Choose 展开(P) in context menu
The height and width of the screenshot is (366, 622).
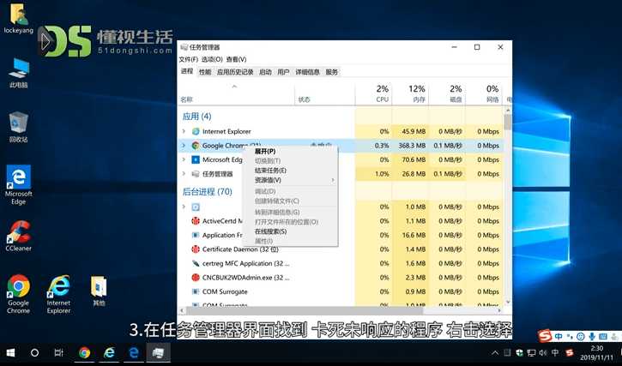pyautogui.click(x=290, y=151)
